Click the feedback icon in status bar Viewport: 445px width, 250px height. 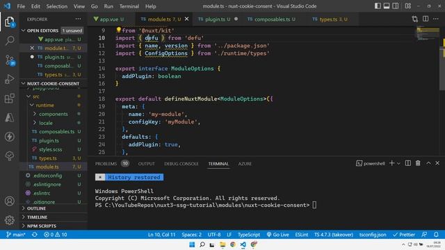click(x=424, y=235)
